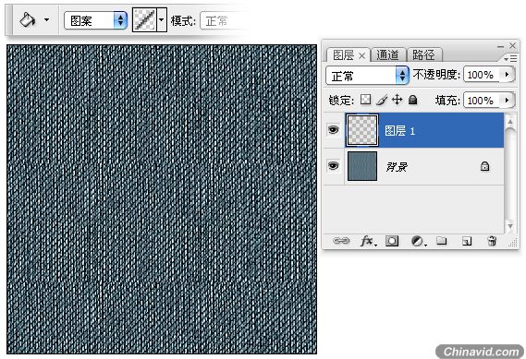
Task: Click layers list scroll down arrow
Action: coord(510,226)
